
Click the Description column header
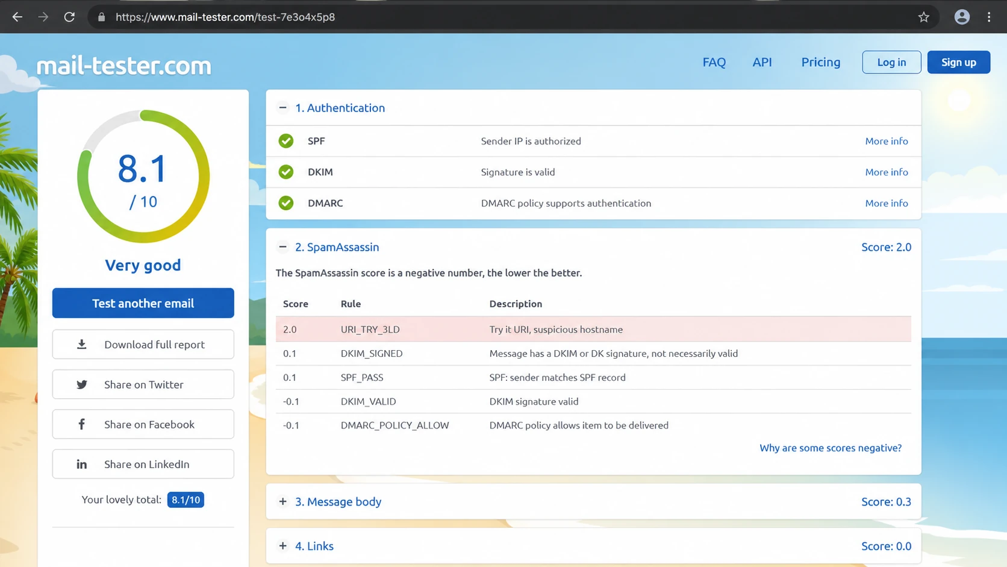[x=516, y=304]
